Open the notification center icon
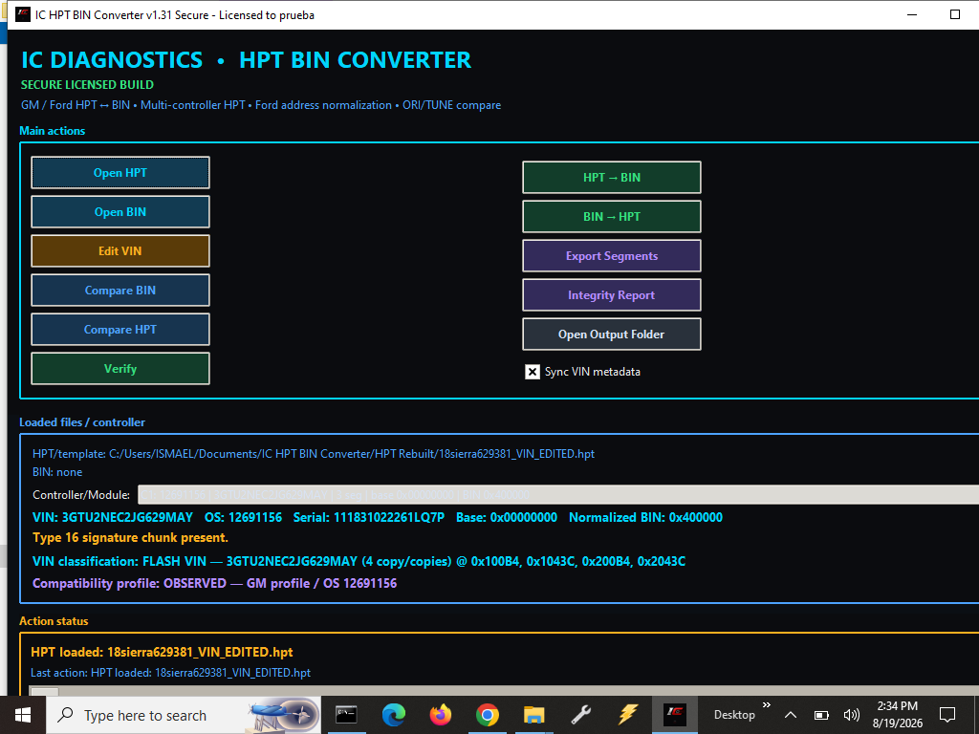The image size is (979, 734). (947, 715)
